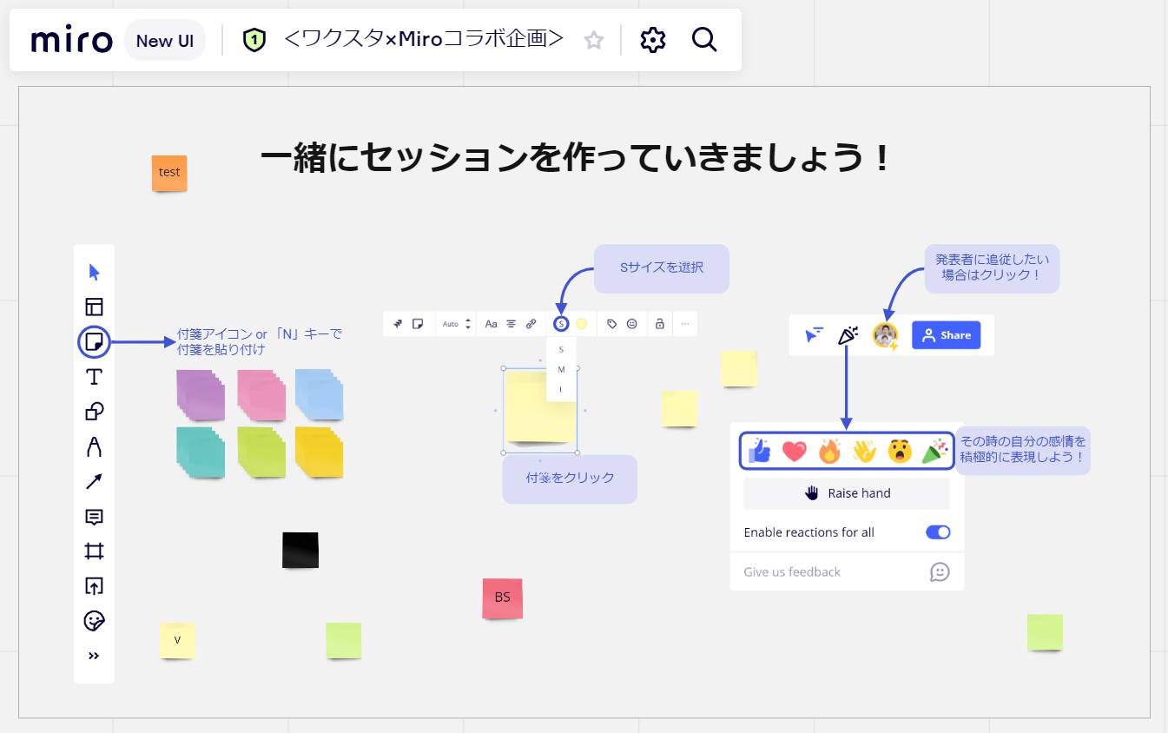Open the green shield plan badge
Viewport: 1168px width, 733px height.
coord(254,40)
